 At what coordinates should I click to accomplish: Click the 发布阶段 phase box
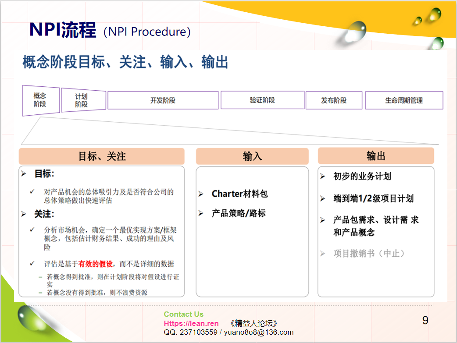(x=334, y=100)
